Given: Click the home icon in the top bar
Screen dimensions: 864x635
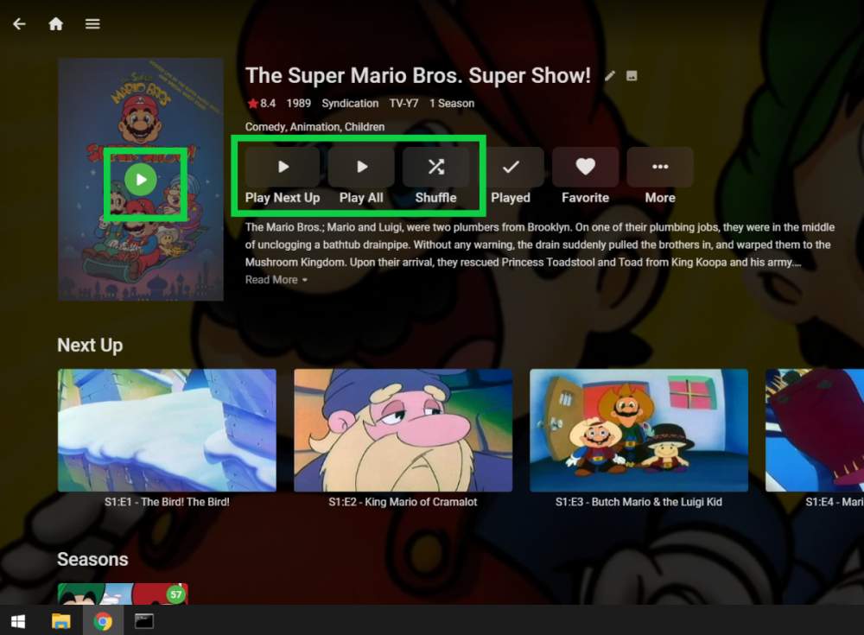Looking at the screenshot, I should pos(55,23).
